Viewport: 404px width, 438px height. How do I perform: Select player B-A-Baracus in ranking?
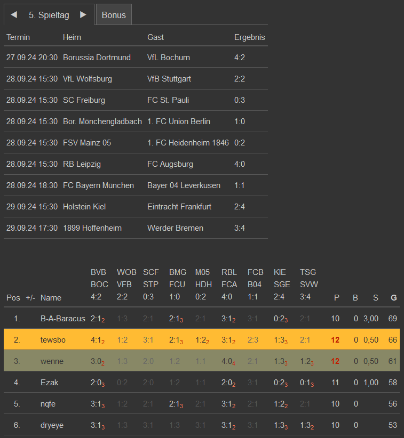point(62,319)
